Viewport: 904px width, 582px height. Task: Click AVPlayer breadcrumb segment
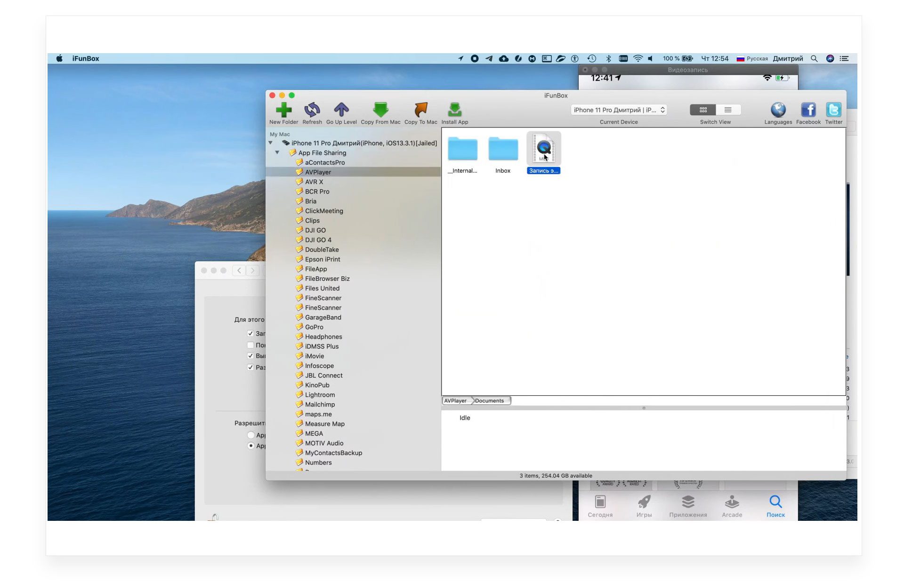click(456, 401)
